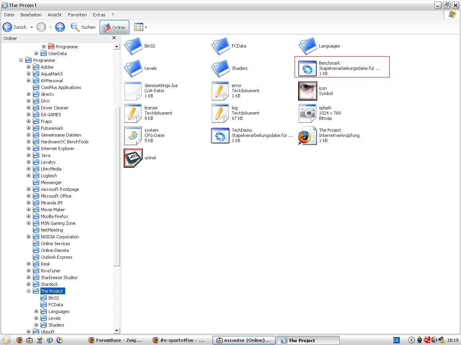Select the system CFG file

[133, 135]
